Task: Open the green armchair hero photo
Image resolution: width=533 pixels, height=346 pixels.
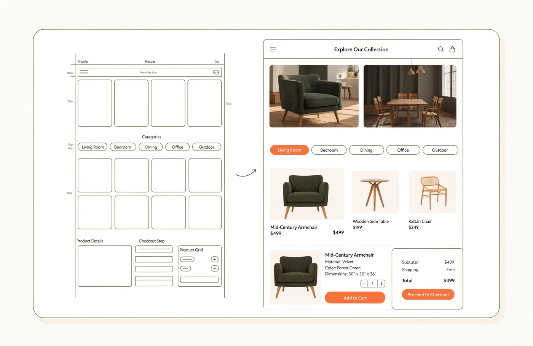Action: point(314,96)
